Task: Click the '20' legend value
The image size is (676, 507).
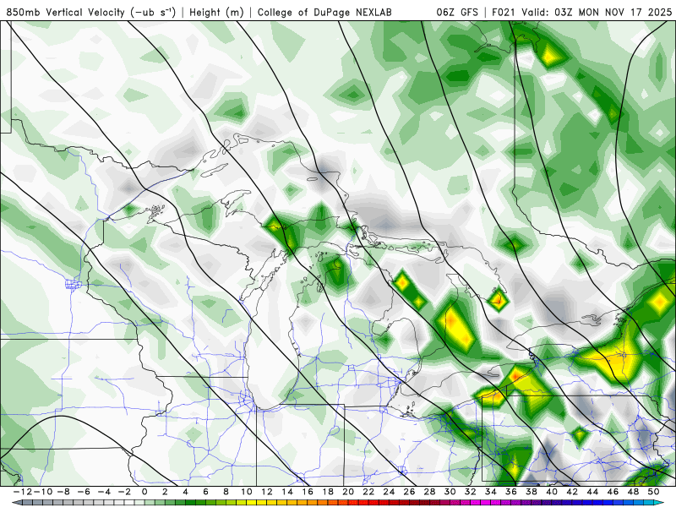Action: point(348,492)
